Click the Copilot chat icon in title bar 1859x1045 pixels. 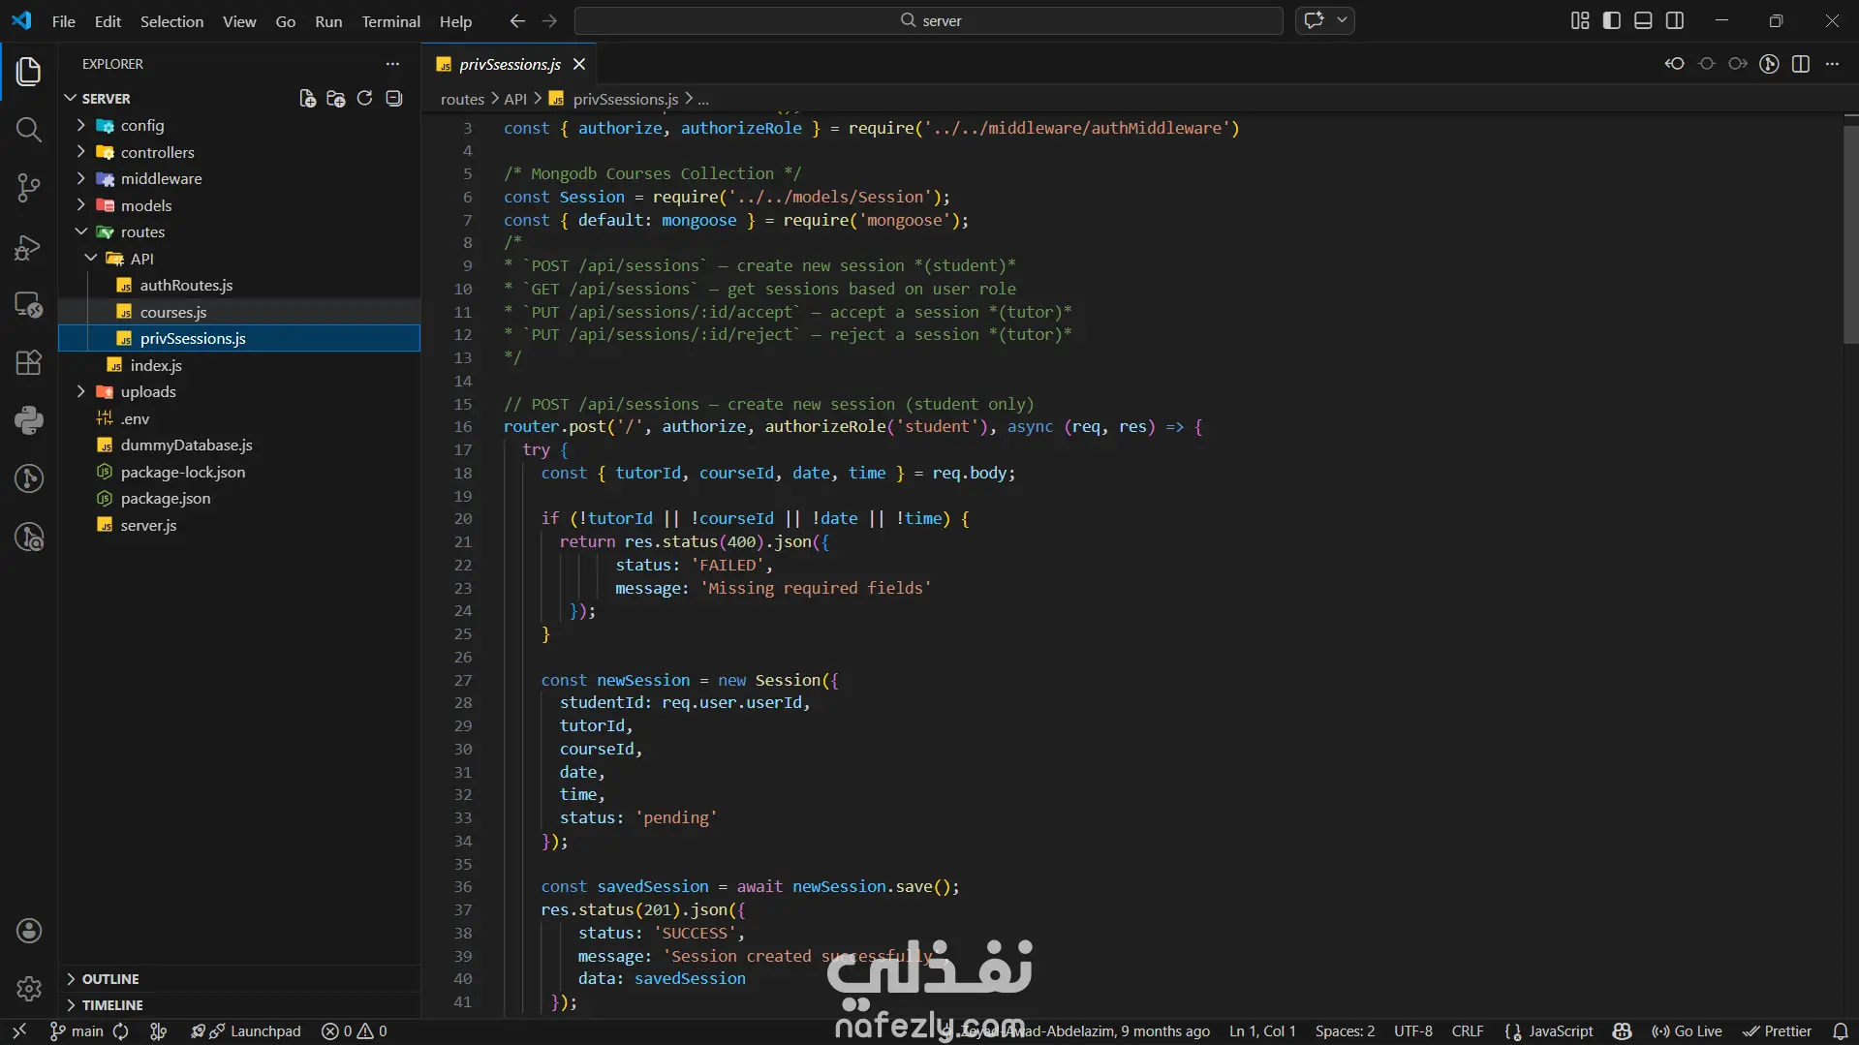1314,20
